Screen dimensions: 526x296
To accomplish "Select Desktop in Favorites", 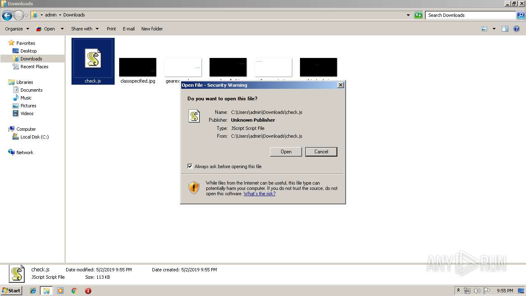I will [x=28, y=51].
